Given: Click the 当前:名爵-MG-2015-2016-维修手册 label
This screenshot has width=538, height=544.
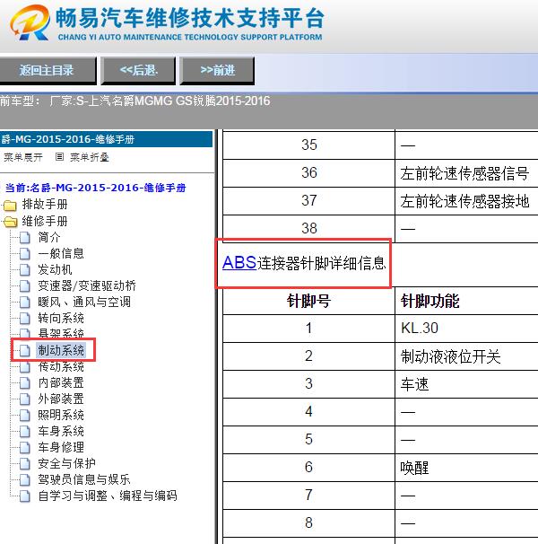Looking at the screenshot, I should click(96, 188).
